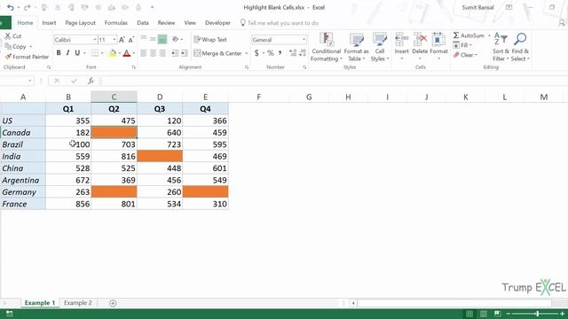
Task: Expand the Clear dropdown
Action: [x=476, y=55]
